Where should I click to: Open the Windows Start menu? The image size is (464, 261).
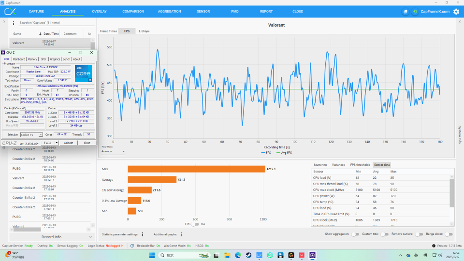152,255
